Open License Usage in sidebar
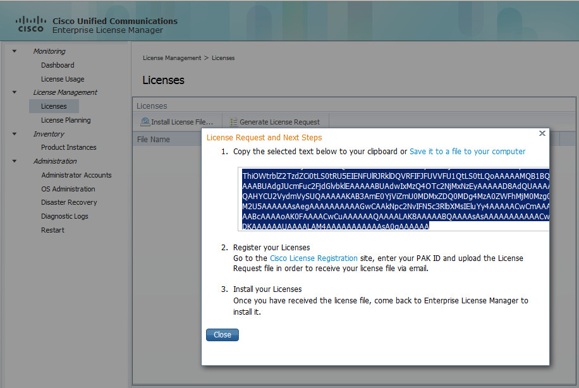 (x=63, y=79)
